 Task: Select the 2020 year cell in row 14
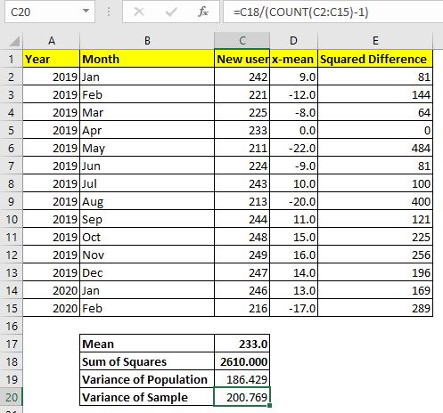coord(52,290)
